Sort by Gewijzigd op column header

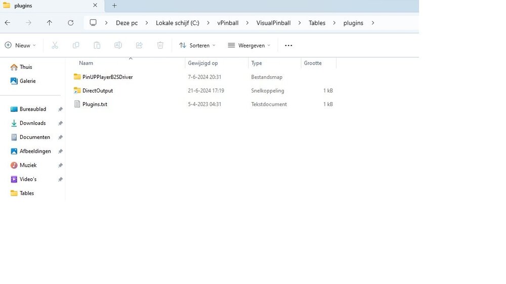coord(203,63)
